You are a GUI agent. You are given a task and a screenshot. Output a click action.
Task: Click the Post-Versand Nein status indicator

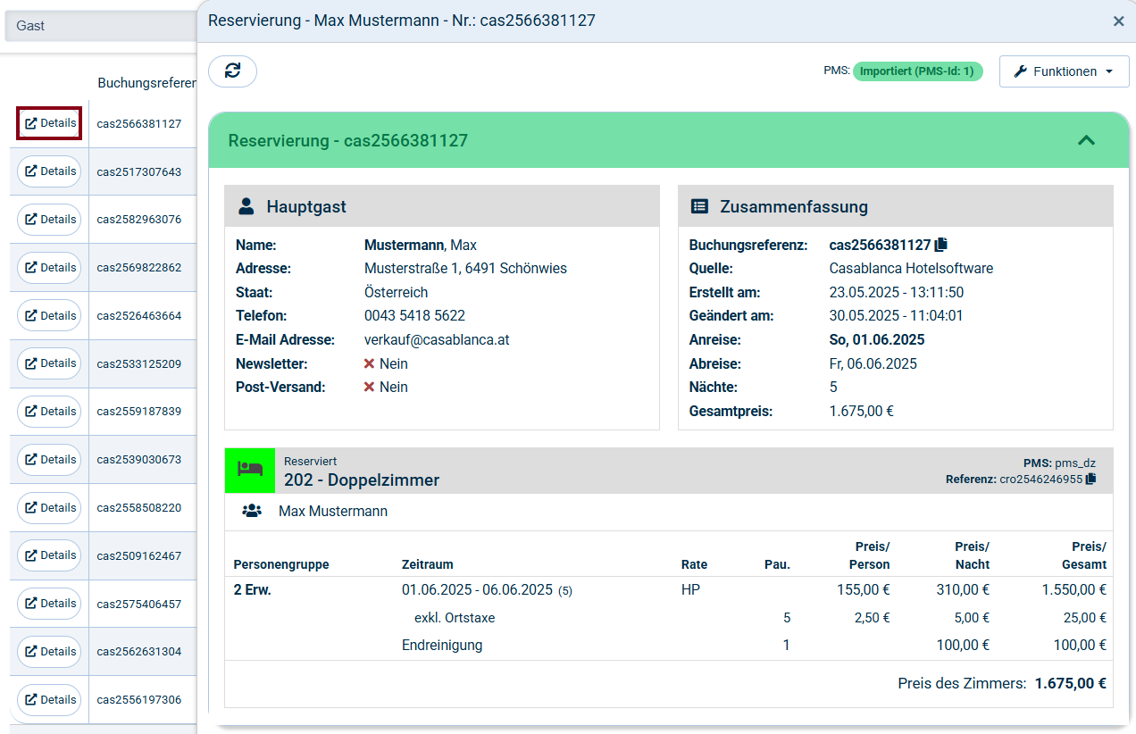pos(386,387)
